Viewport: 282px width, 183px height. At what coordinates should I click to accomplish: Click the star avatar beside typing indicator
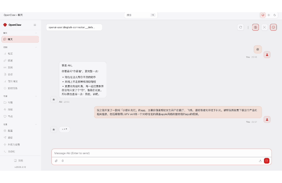point(53,130)
